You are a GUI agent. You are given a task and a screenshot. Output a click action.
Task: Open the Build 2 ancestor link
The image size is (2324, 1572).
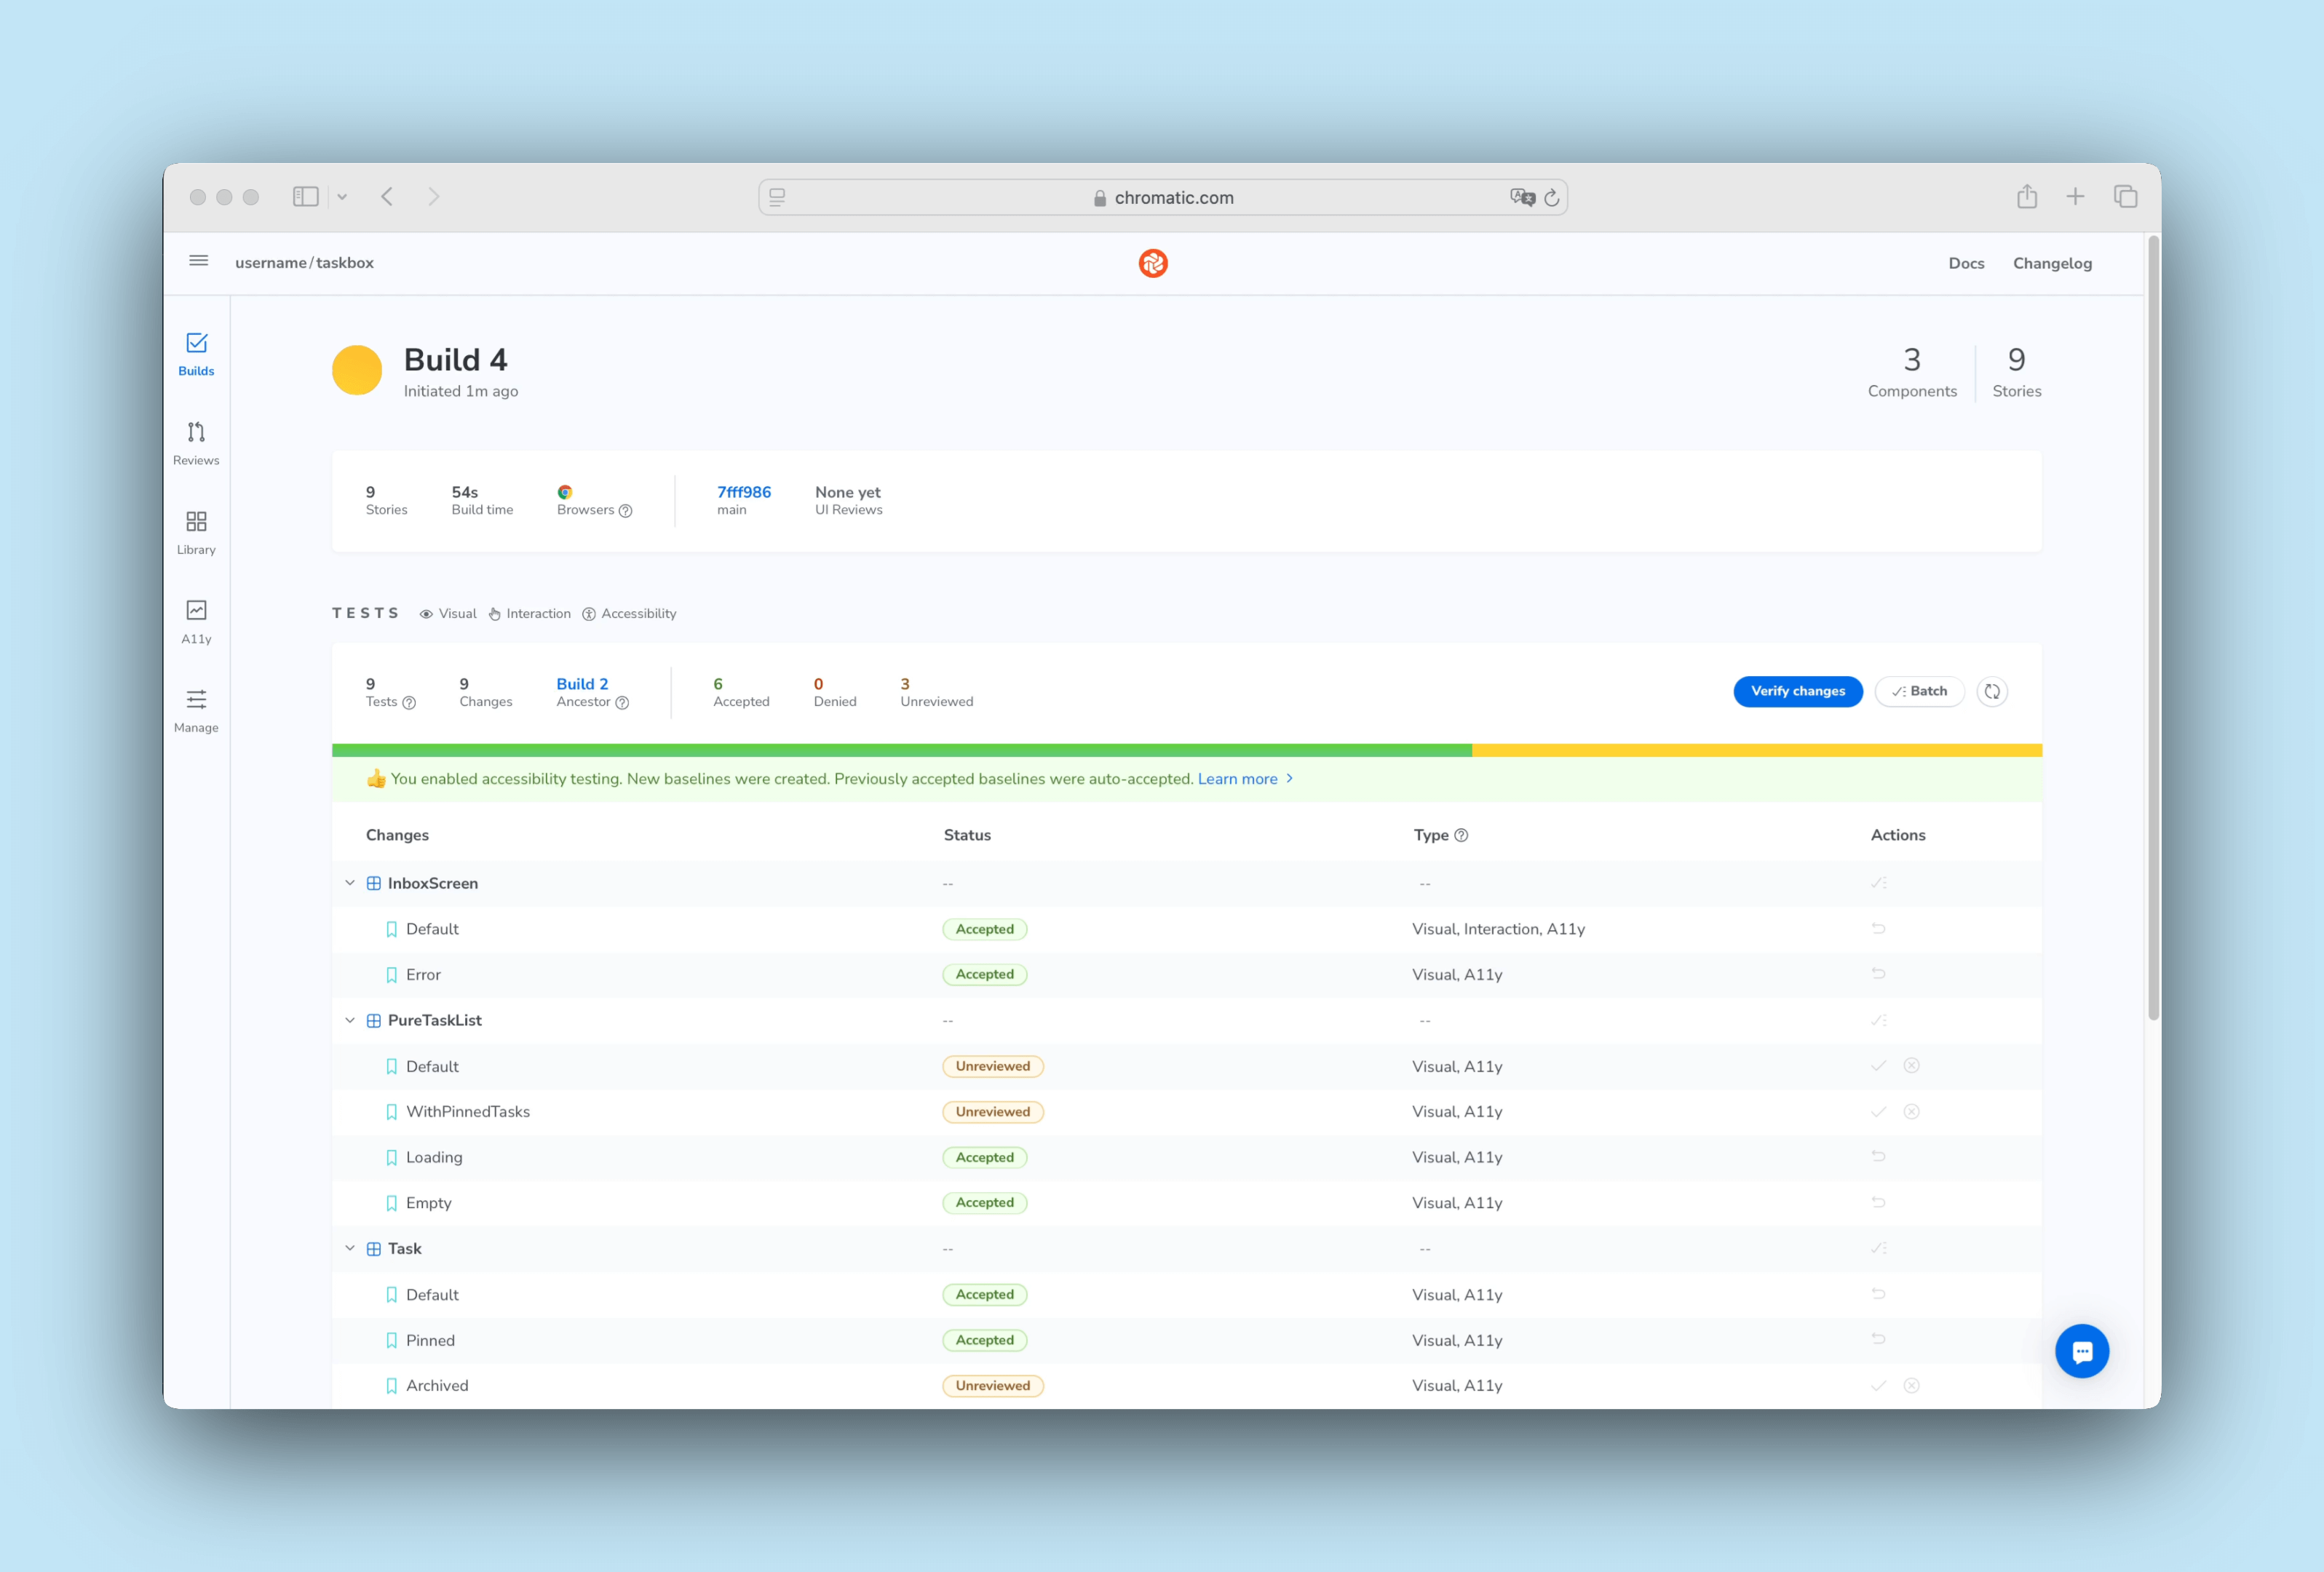click(x=582, y=684)
